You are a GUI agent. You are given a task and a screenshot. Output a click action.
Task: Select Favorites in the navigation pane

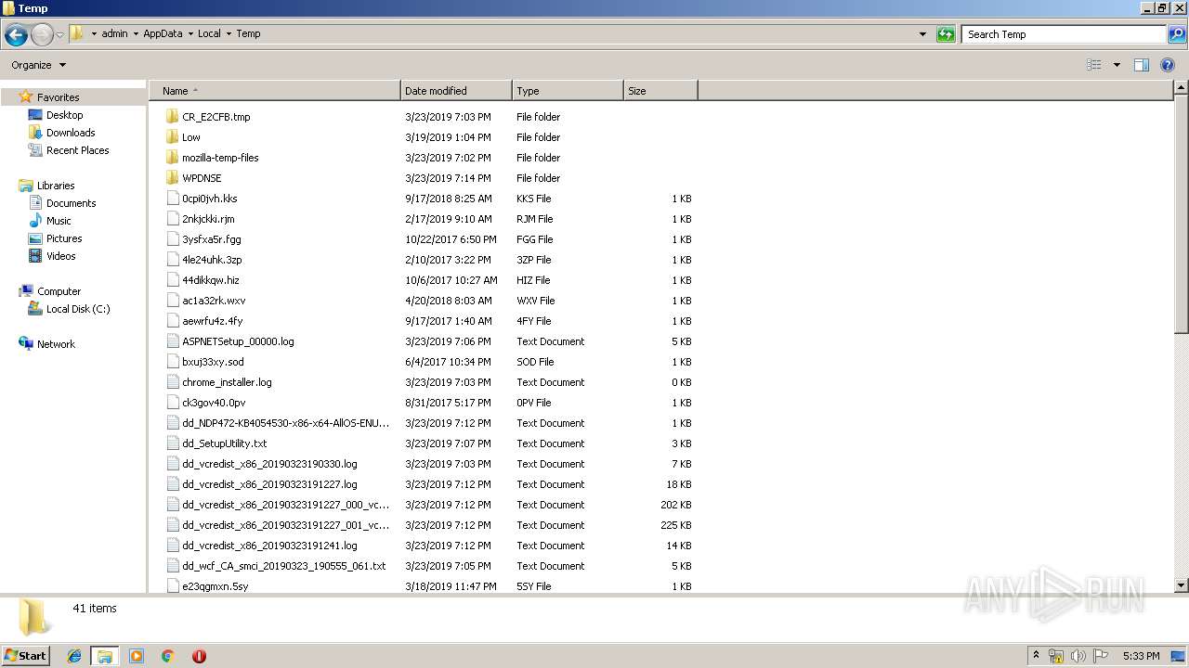point(58,97)
